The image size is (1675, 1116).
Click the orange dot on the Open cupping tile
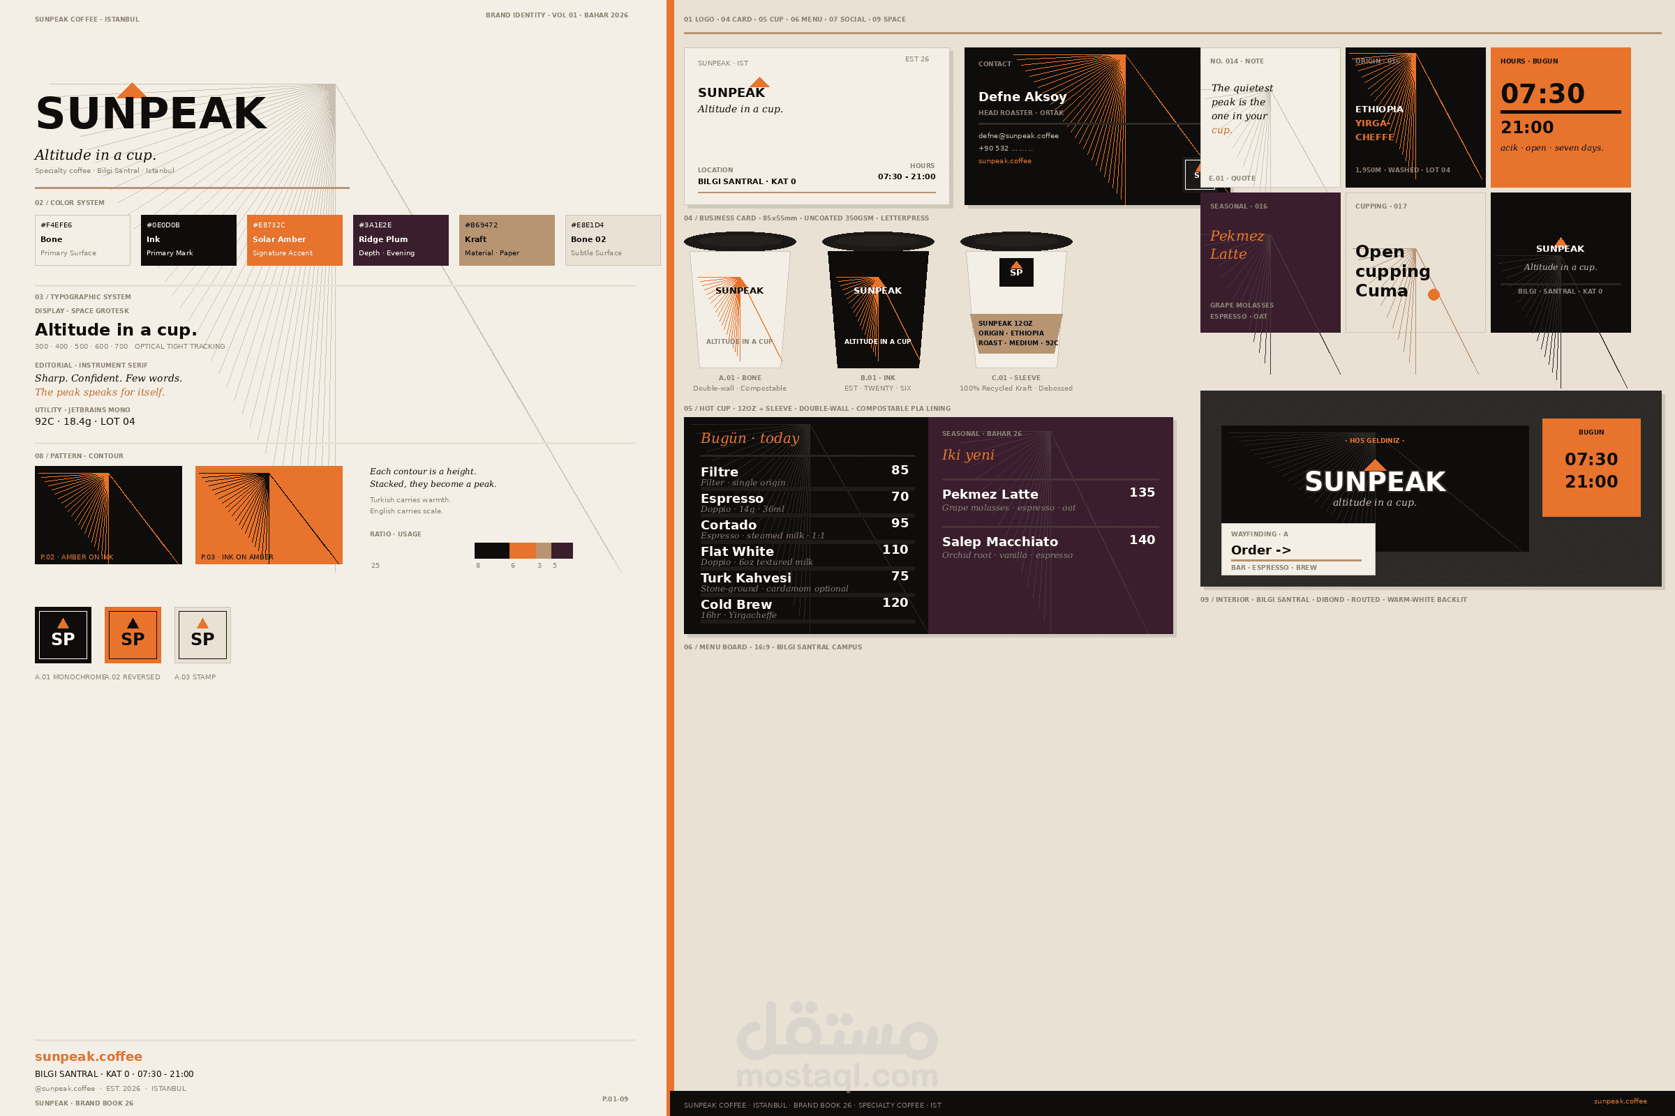1434,294
